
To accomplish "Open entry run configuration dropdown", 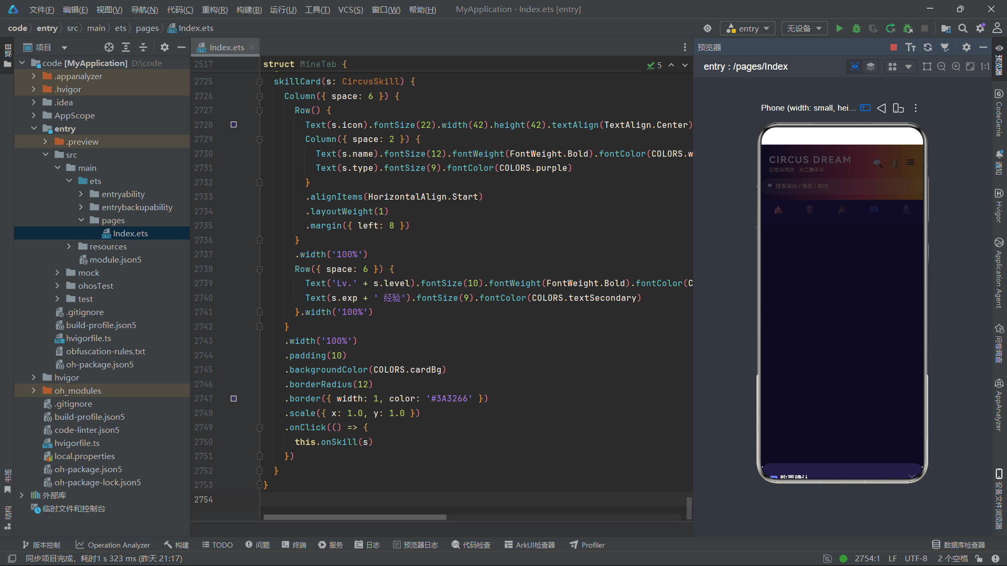I will [748, 28].
